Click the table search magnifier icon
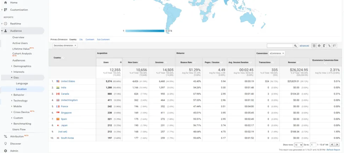This screenshot has width=344, height=153. (x=296, y=46)
